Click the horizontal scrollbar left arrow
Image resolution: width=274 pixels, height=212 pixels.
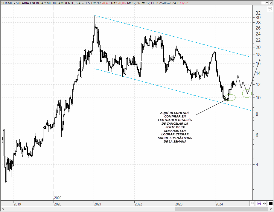[x=3, y=209]
